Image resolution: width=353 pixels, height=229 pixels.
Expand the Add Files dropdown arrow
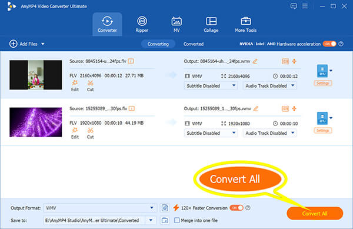point(43,44)
